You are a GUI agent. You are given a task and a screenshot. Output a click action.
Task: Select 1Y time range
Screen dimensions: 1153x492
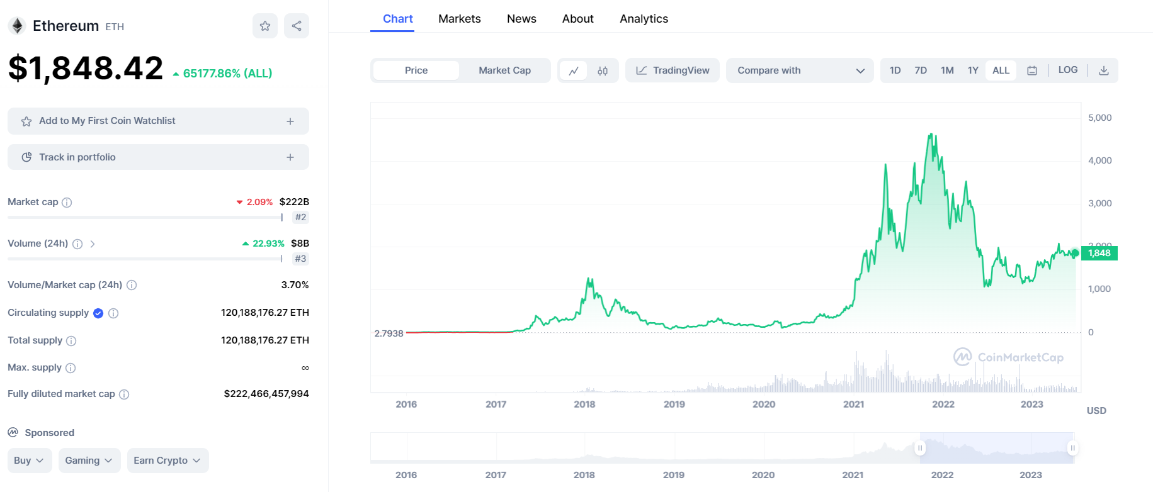973,70
